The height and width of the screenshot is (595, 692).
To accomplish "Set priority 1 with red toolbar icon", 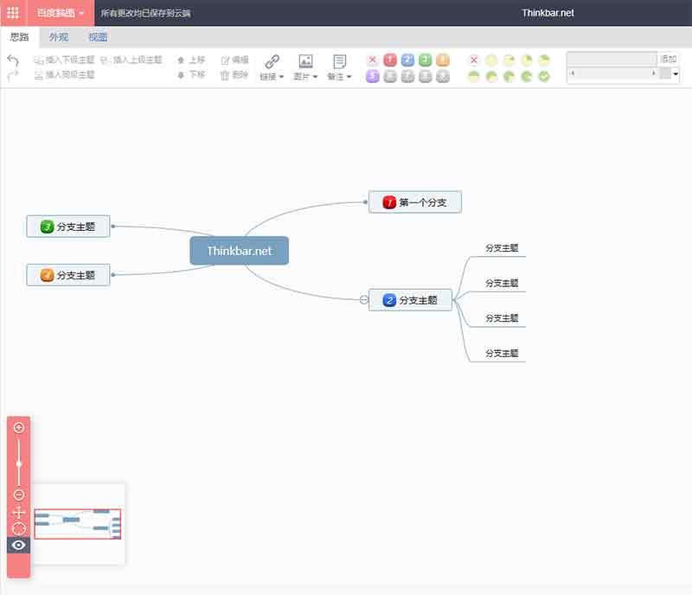I will 390,60.
